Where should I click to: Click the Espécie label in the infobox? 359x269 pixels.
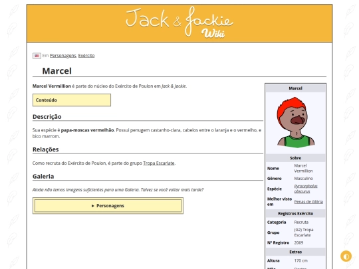pos(275,189)
